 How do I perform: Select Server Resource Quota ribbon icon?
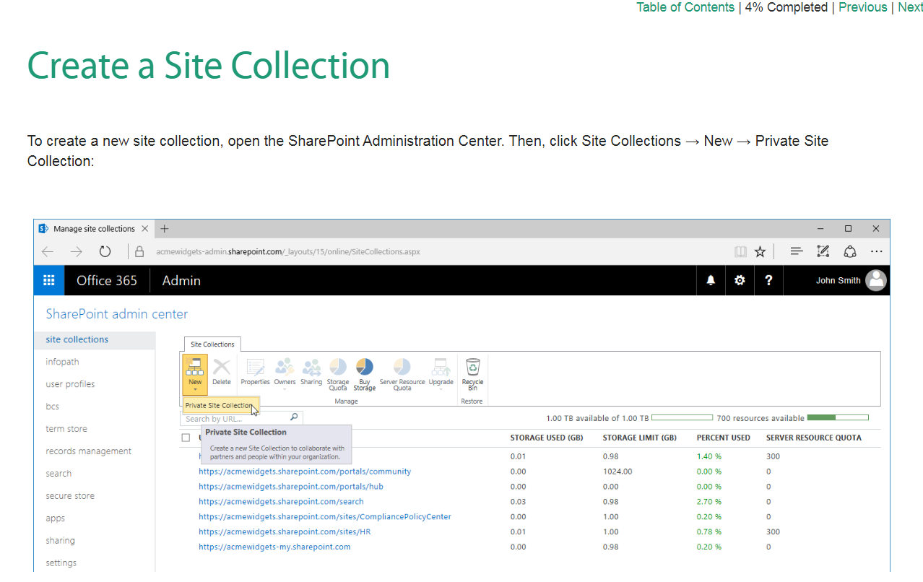(x=402, y=375)
